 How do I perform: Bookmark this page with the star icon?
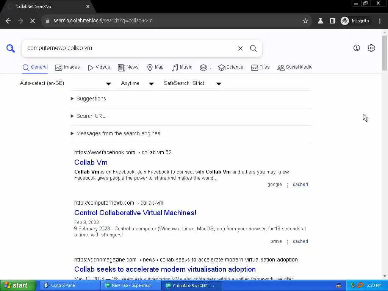coord(305,21)
